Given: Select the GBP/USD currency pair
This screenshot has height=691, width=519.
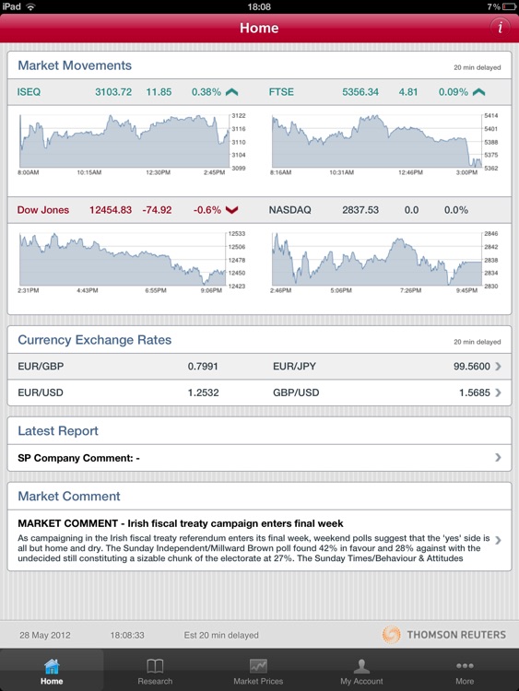Looking at the screenshot, I should pyautogui.click(x=296, y=392).
